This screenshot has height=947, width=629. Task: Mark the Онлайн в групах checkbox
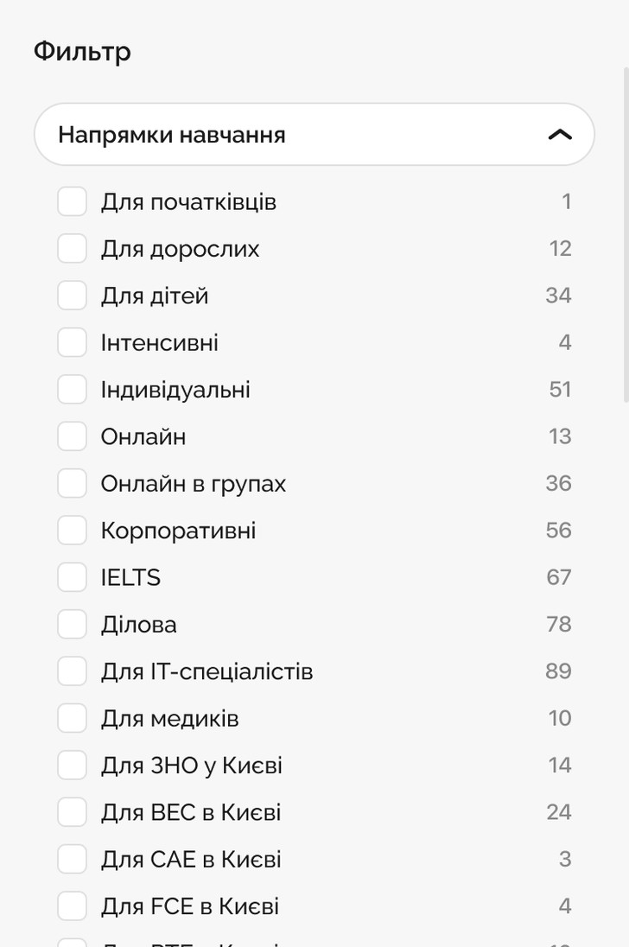[x=72, y=483]
